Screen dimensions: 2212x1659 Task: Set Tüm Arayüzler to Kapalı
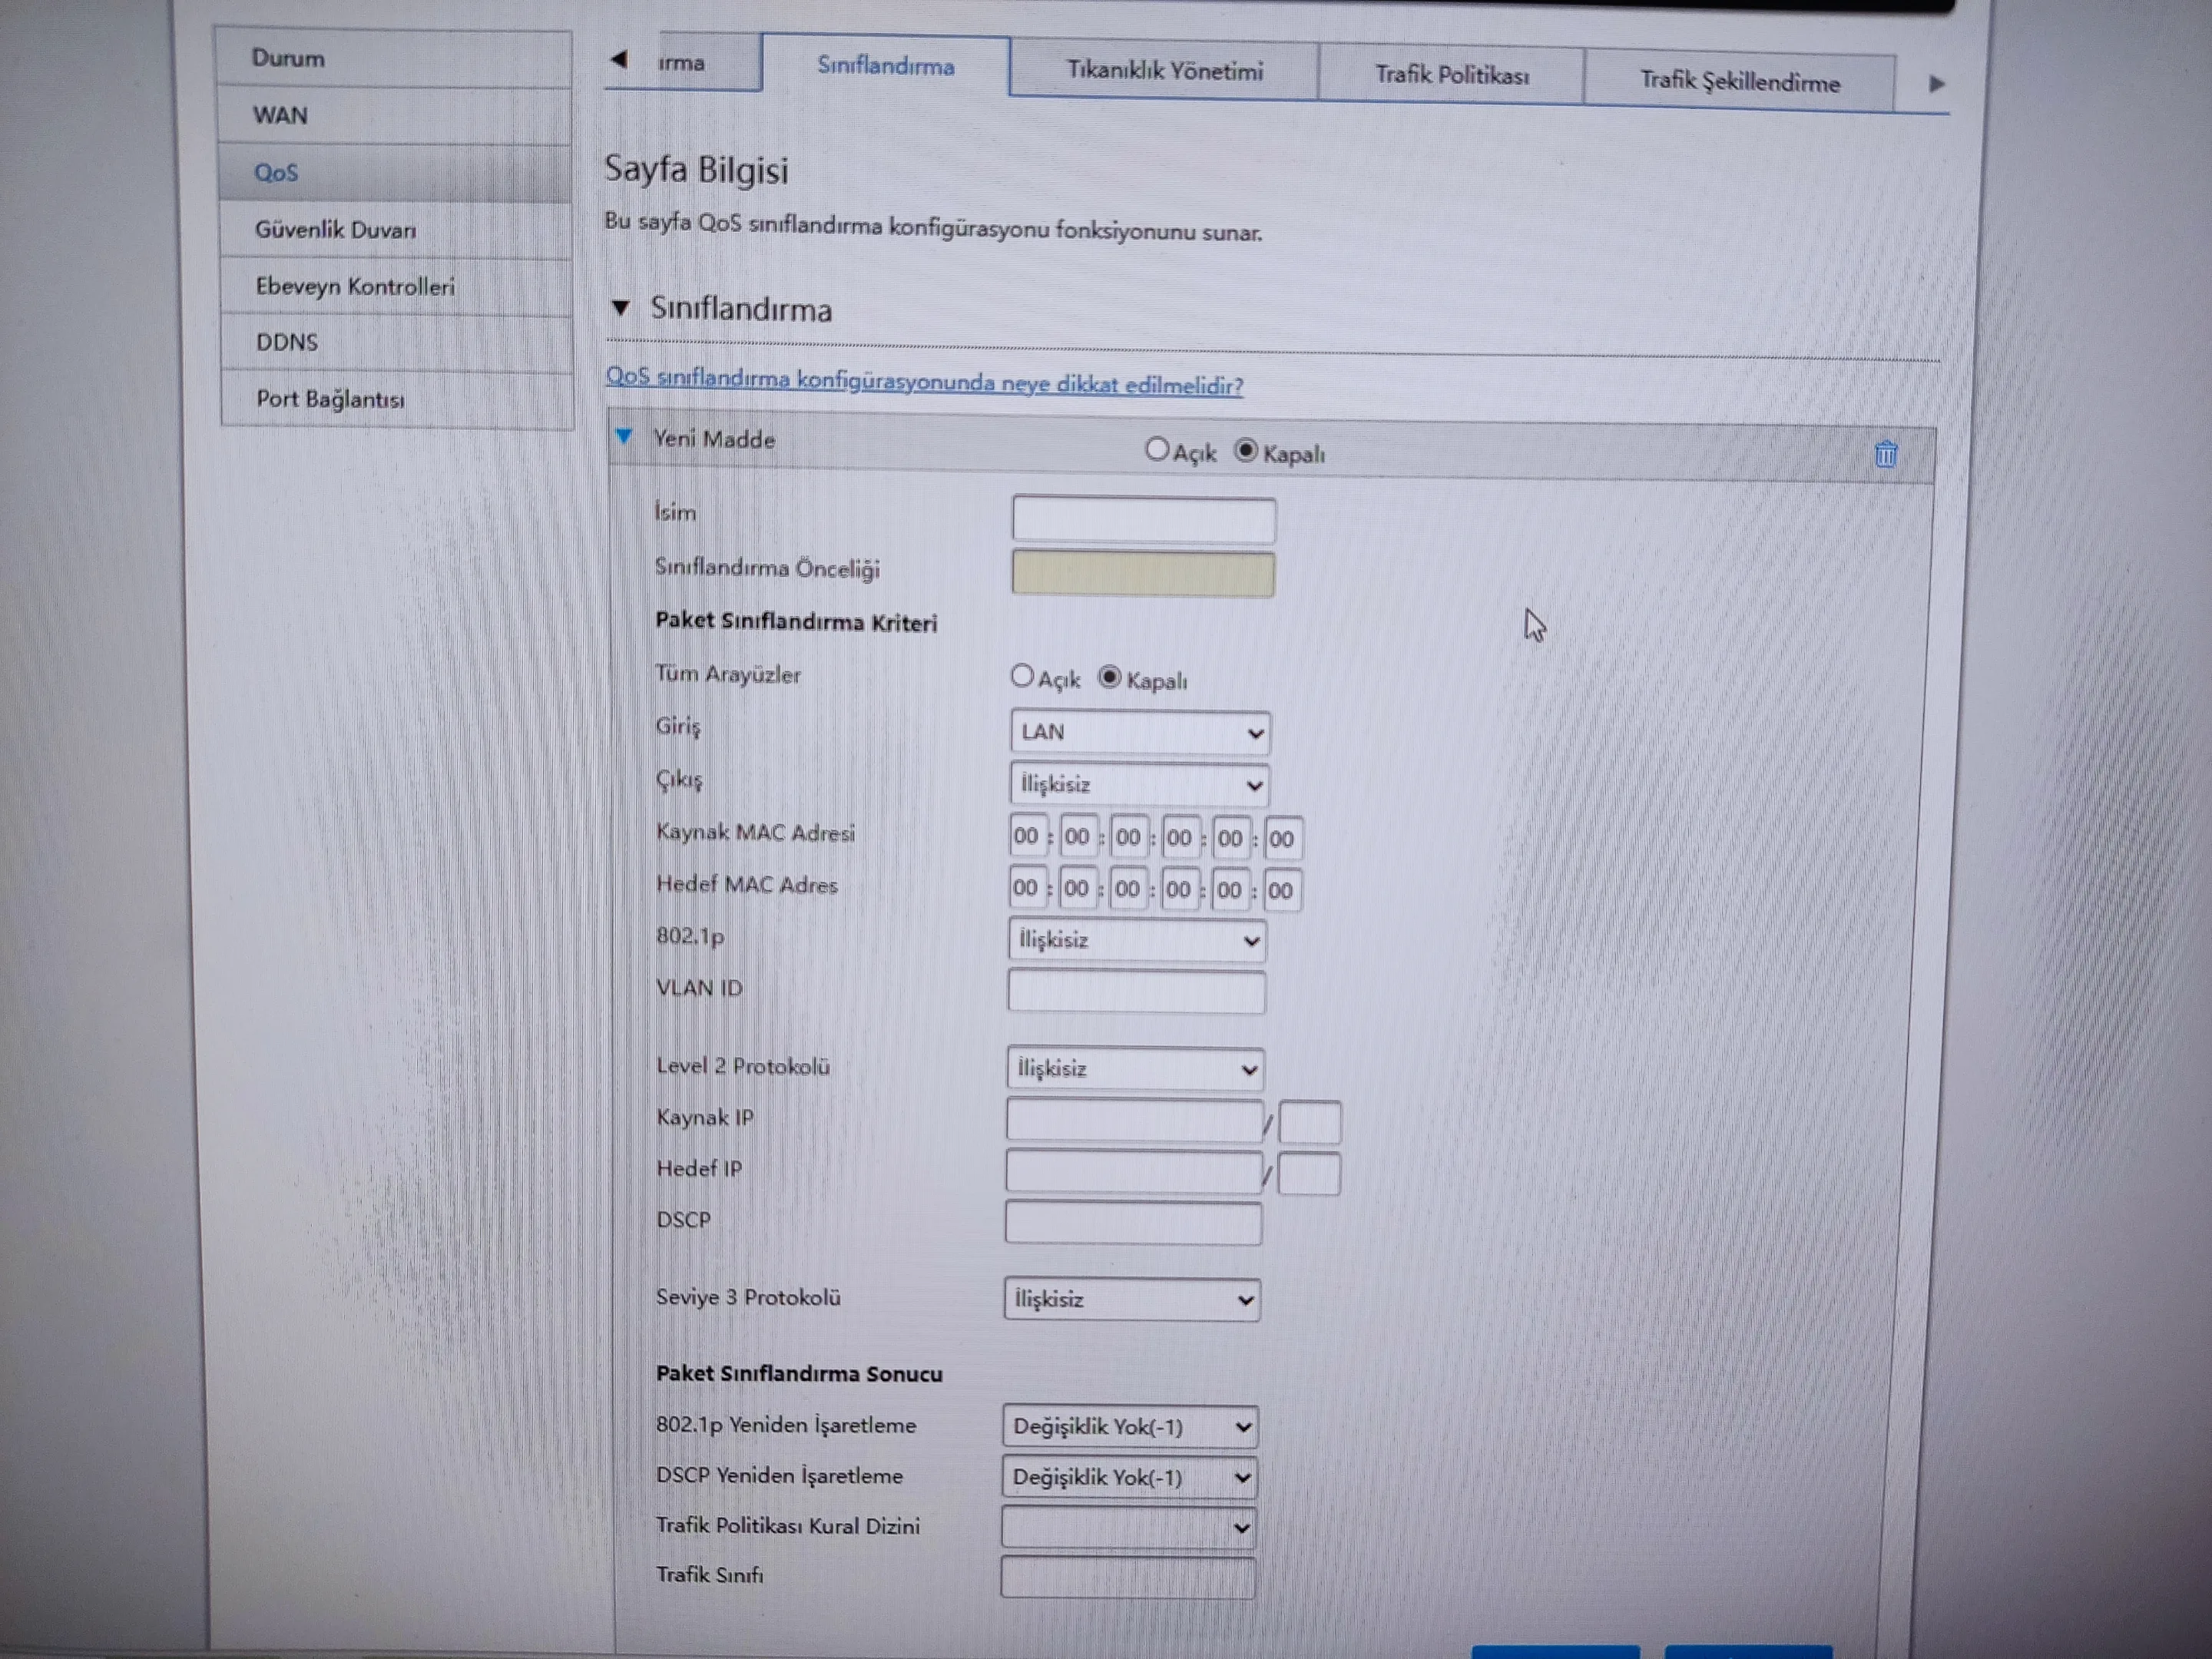tap(1109, 677)
